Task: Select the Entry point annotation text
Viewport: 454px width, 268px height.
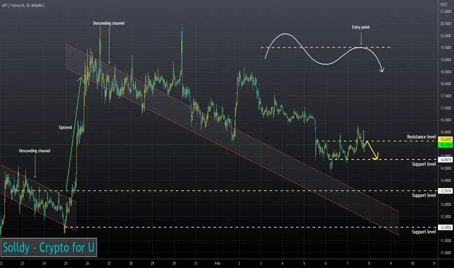Action: (360, 27)
